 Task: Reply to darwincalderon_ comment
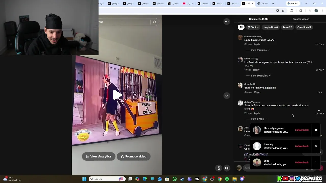pyautogui.click(x=256, y=44)
